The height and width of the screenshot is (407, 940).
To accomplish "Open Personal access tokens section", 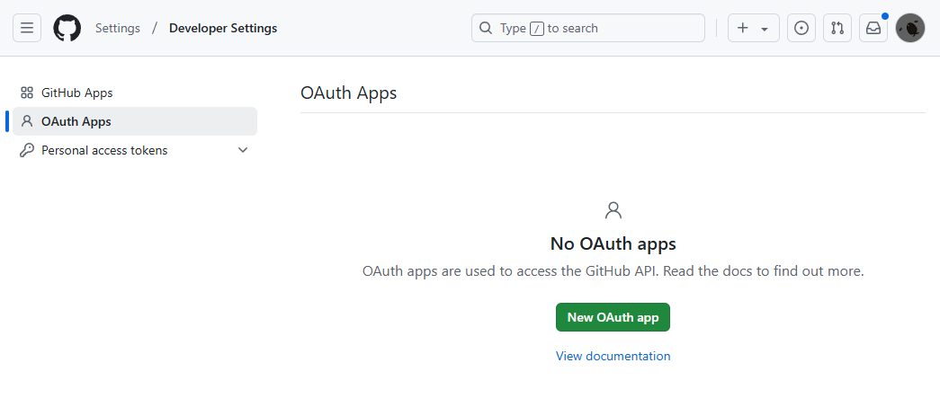I will (x=135, y=150).
